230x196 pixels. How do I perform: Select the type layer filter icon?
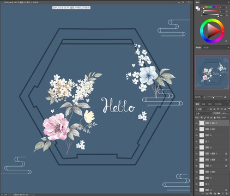(x=218, y=109)
